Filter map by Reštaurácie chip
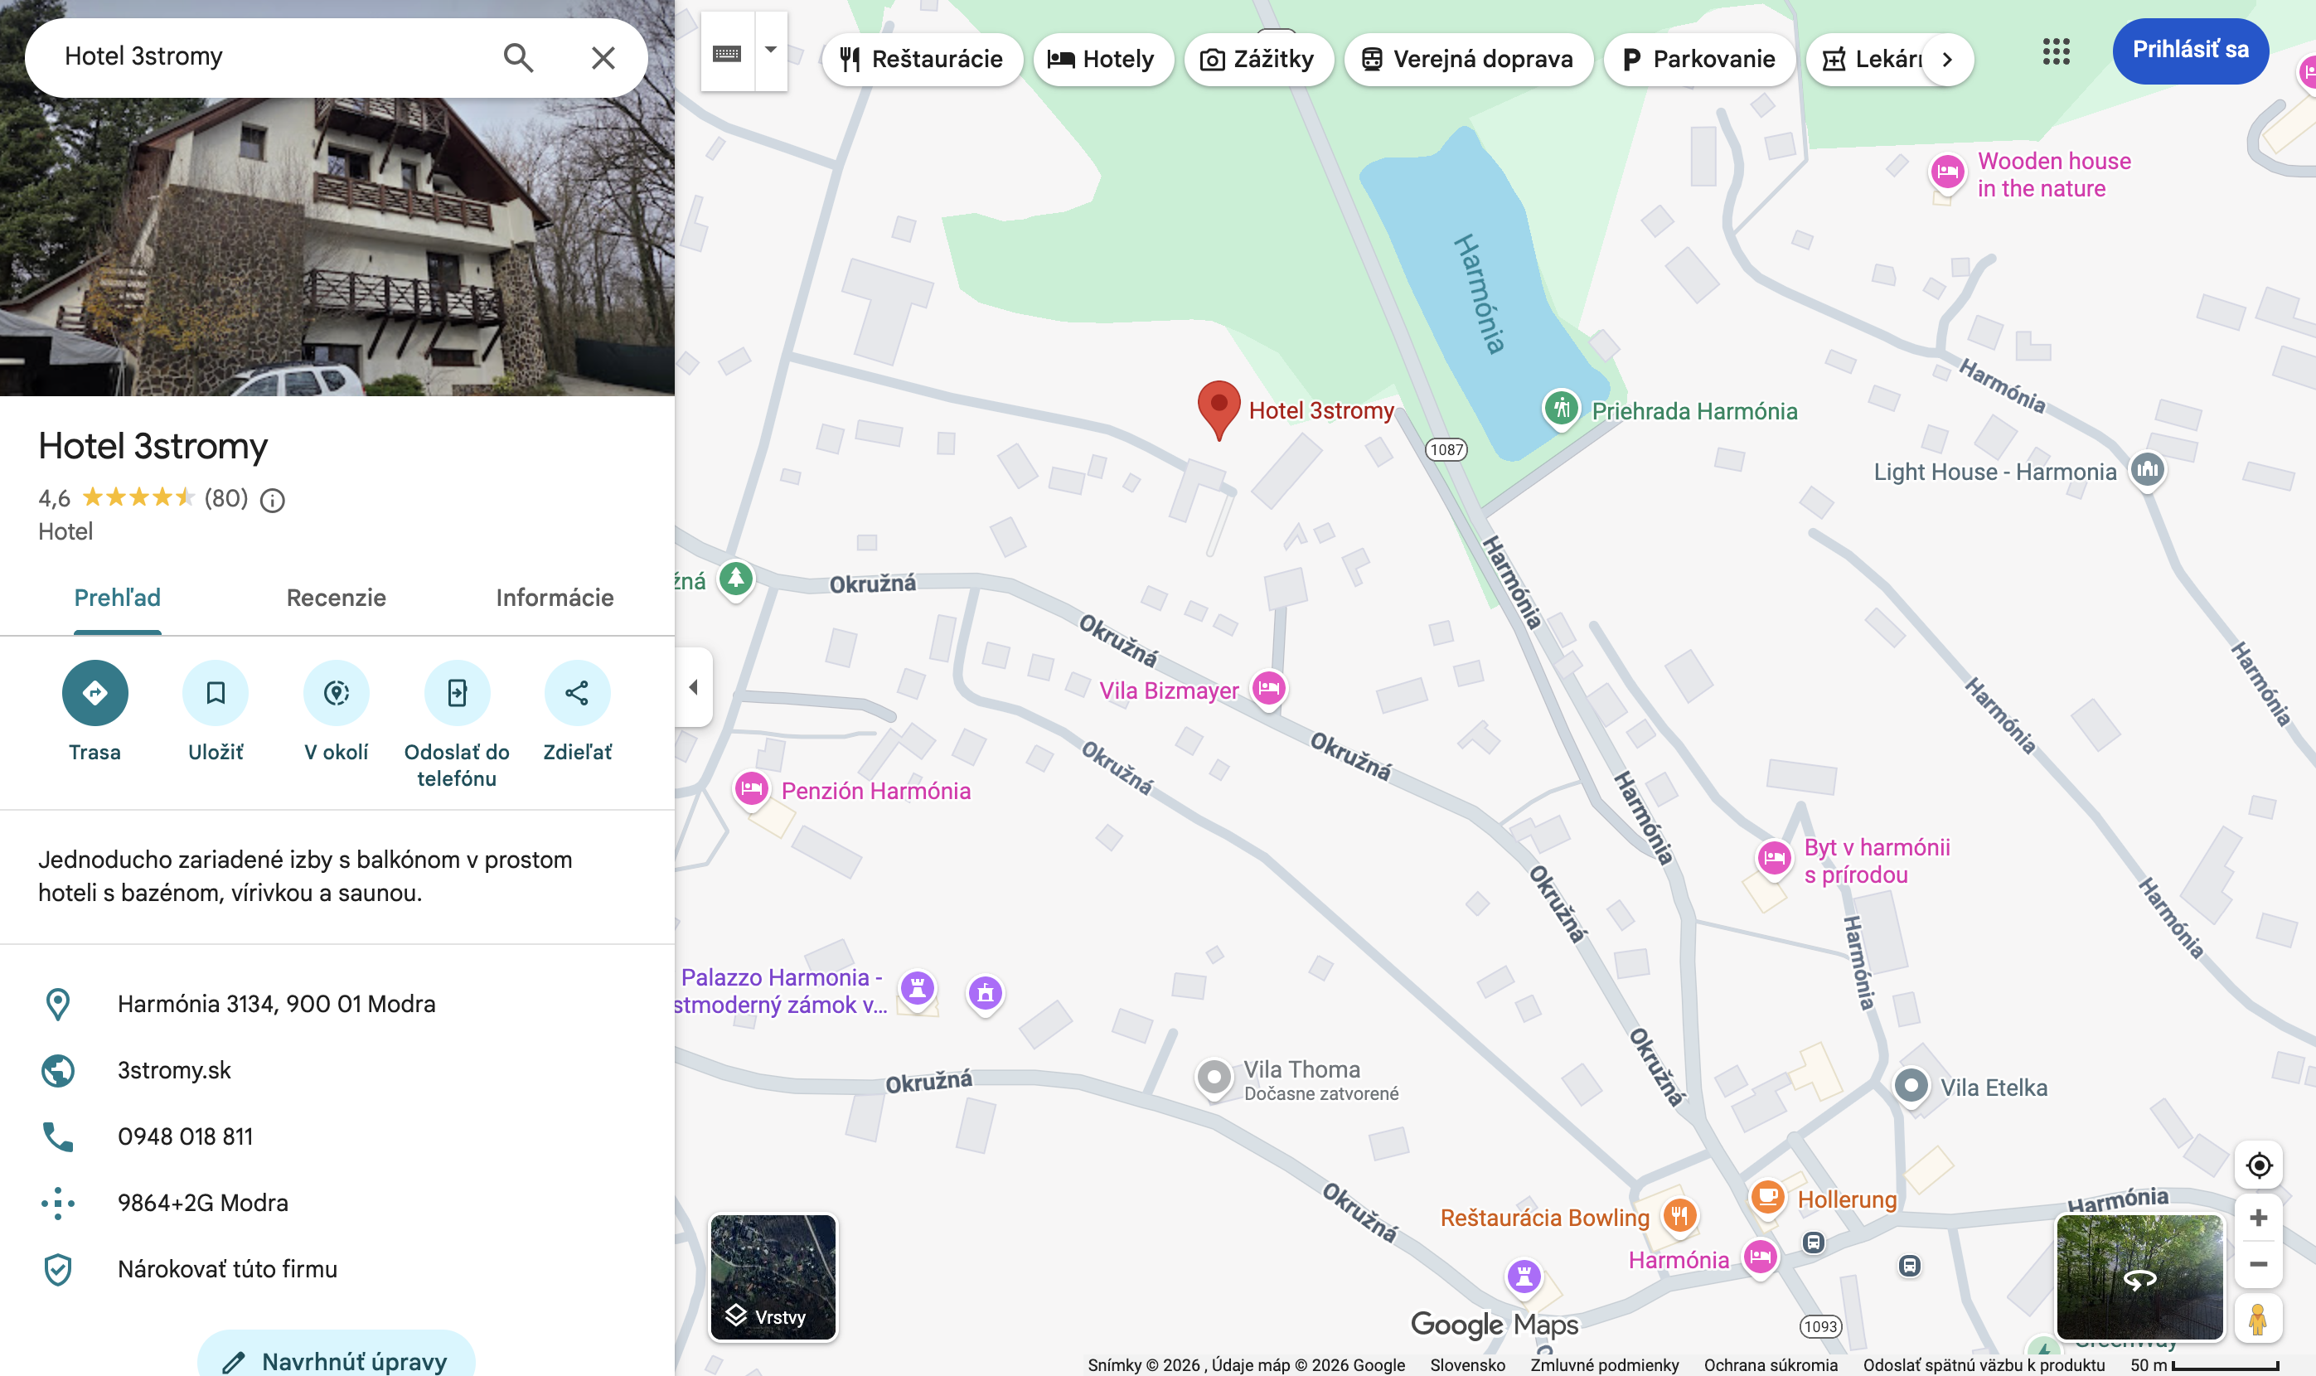 922,60
